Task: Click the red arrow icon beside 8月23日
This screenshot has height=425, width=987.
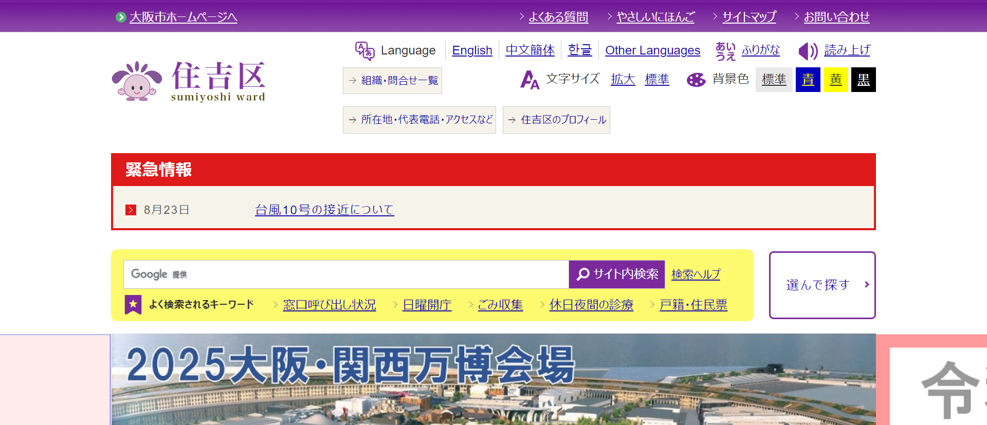Action: pyautogui.click(x=131, y=210)
